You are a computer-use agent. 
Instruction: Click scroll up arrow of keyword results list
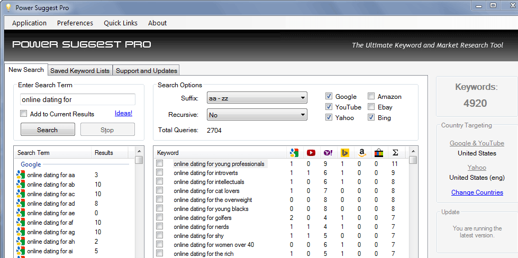[x=413, y=151]
